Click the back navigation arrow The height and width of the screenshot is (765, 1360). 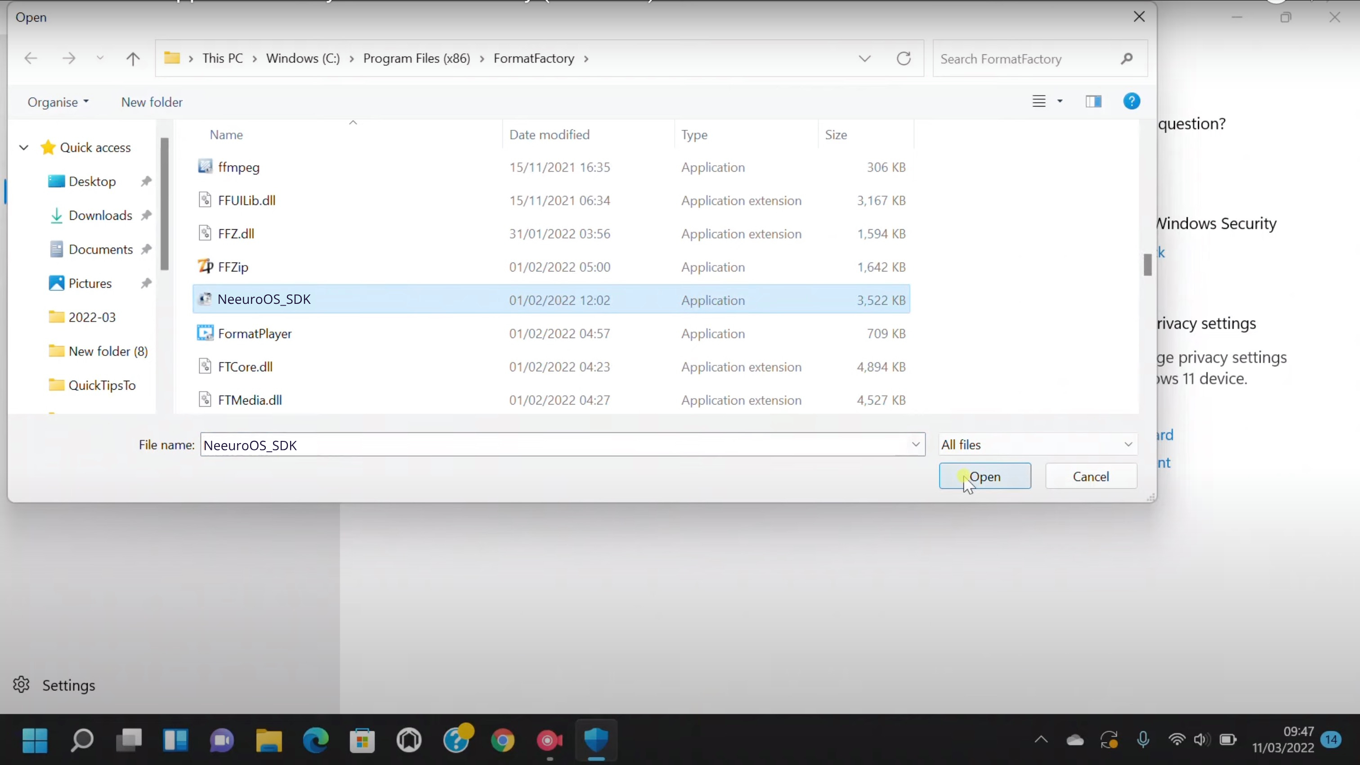click(x=31, y=58)
